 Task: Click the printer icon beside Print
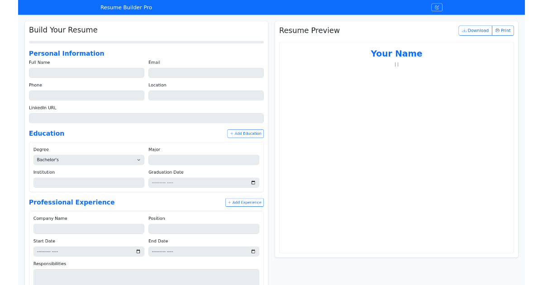[497, 30]
